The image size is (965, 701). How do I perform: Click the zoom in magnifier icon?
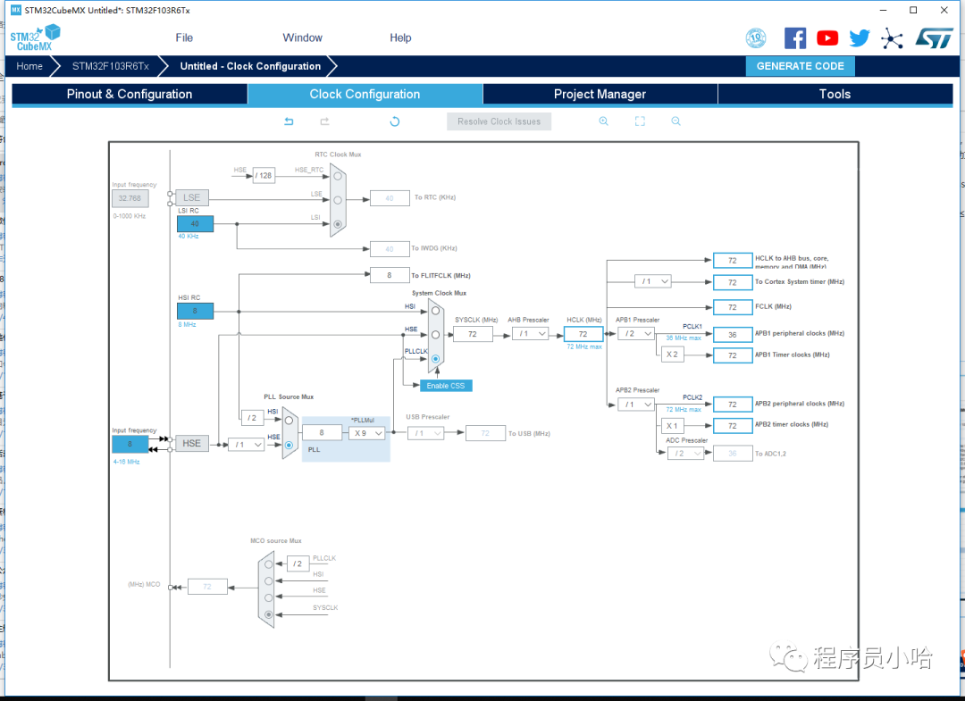coord(603,121)
